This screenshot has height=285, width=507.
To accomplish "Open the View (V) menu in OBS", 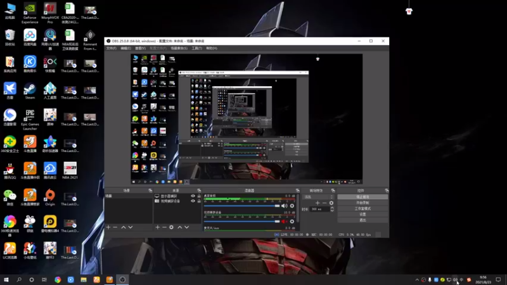I will click(x=140, y=48).
